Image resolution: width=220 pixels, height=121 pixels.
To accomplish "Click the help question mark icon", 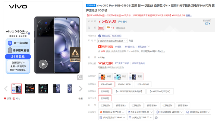I will [x=156, y=118].
